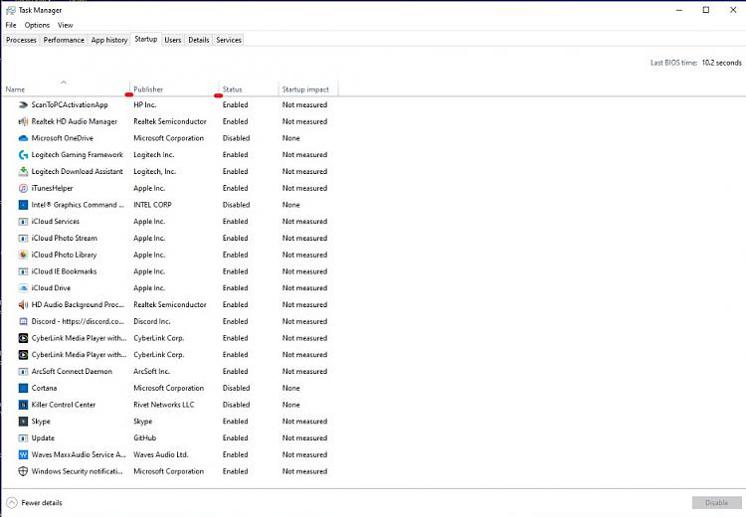Select Logitech Gaming Framework entry name
This screenshot has width=746, height=517.
click(77, 154)
